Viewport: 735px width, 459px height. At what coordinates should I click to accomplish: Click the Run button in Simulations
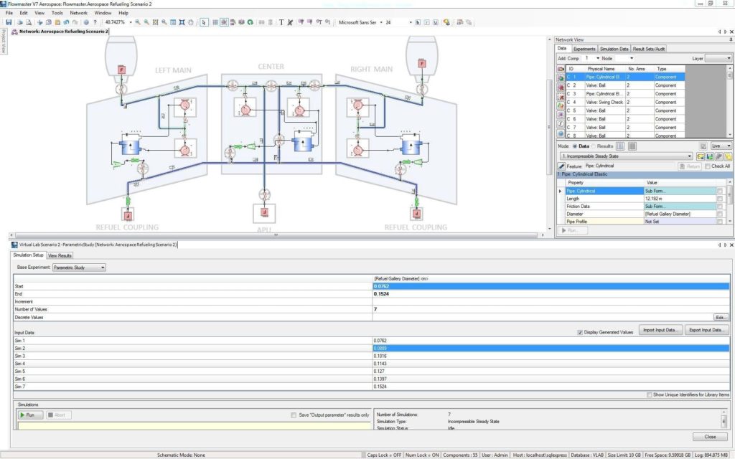point(30,415)
